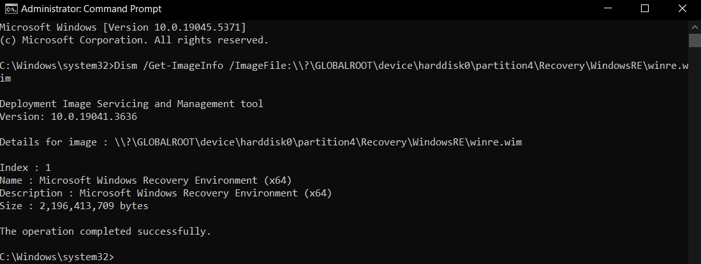Place cursor at the last C:\Windows\system32> prompt
Viewport: 701px width, 264px height.
tap(57, 257)
